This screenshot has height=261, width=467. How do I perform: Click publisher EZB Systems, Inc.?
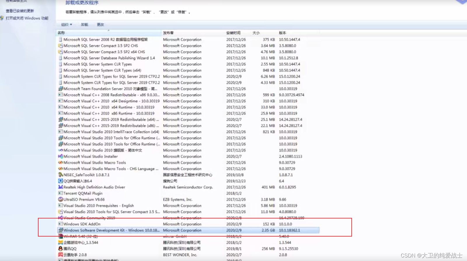[177, 200]
